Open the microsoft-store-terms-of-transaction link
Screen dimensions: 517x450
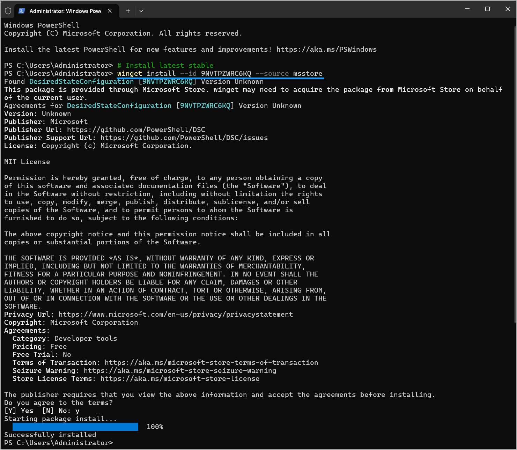click(x=211, y=362)
